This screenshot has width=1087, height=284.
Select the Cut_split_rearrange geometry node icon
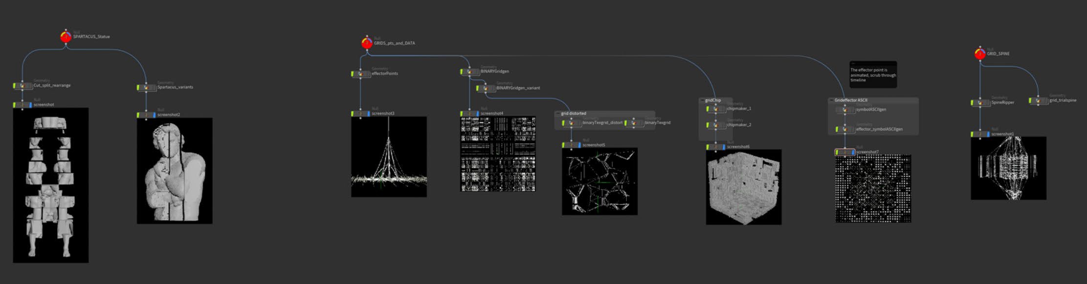[22, 86]
